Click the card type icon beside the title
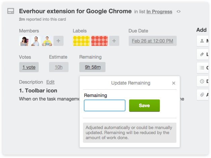 [11, 11]
